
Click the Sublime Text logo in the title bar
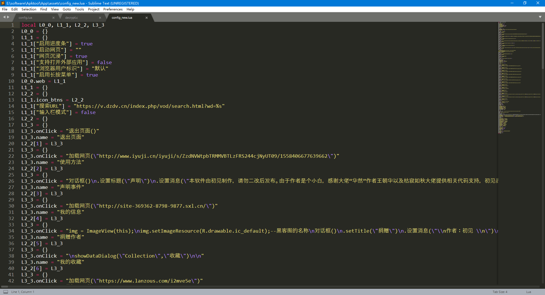pyautogui.click(x=3, y=3)
